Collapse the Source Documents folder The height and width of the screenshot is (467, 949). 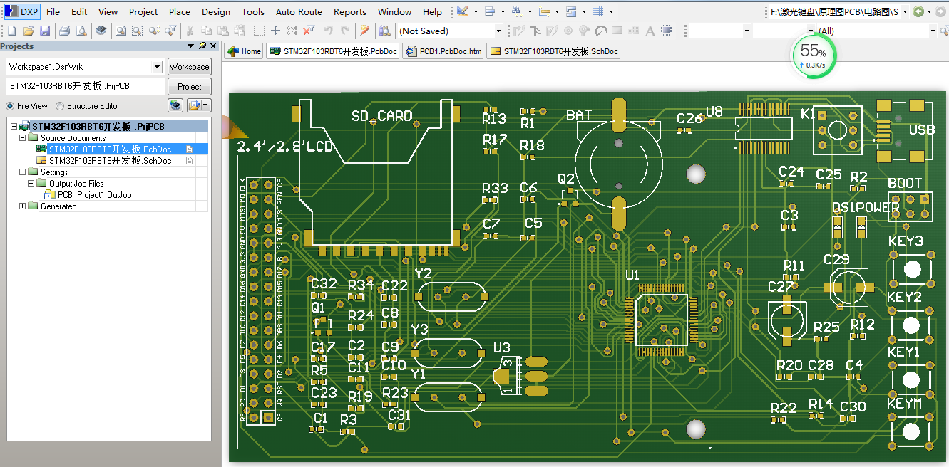point(22,138)
